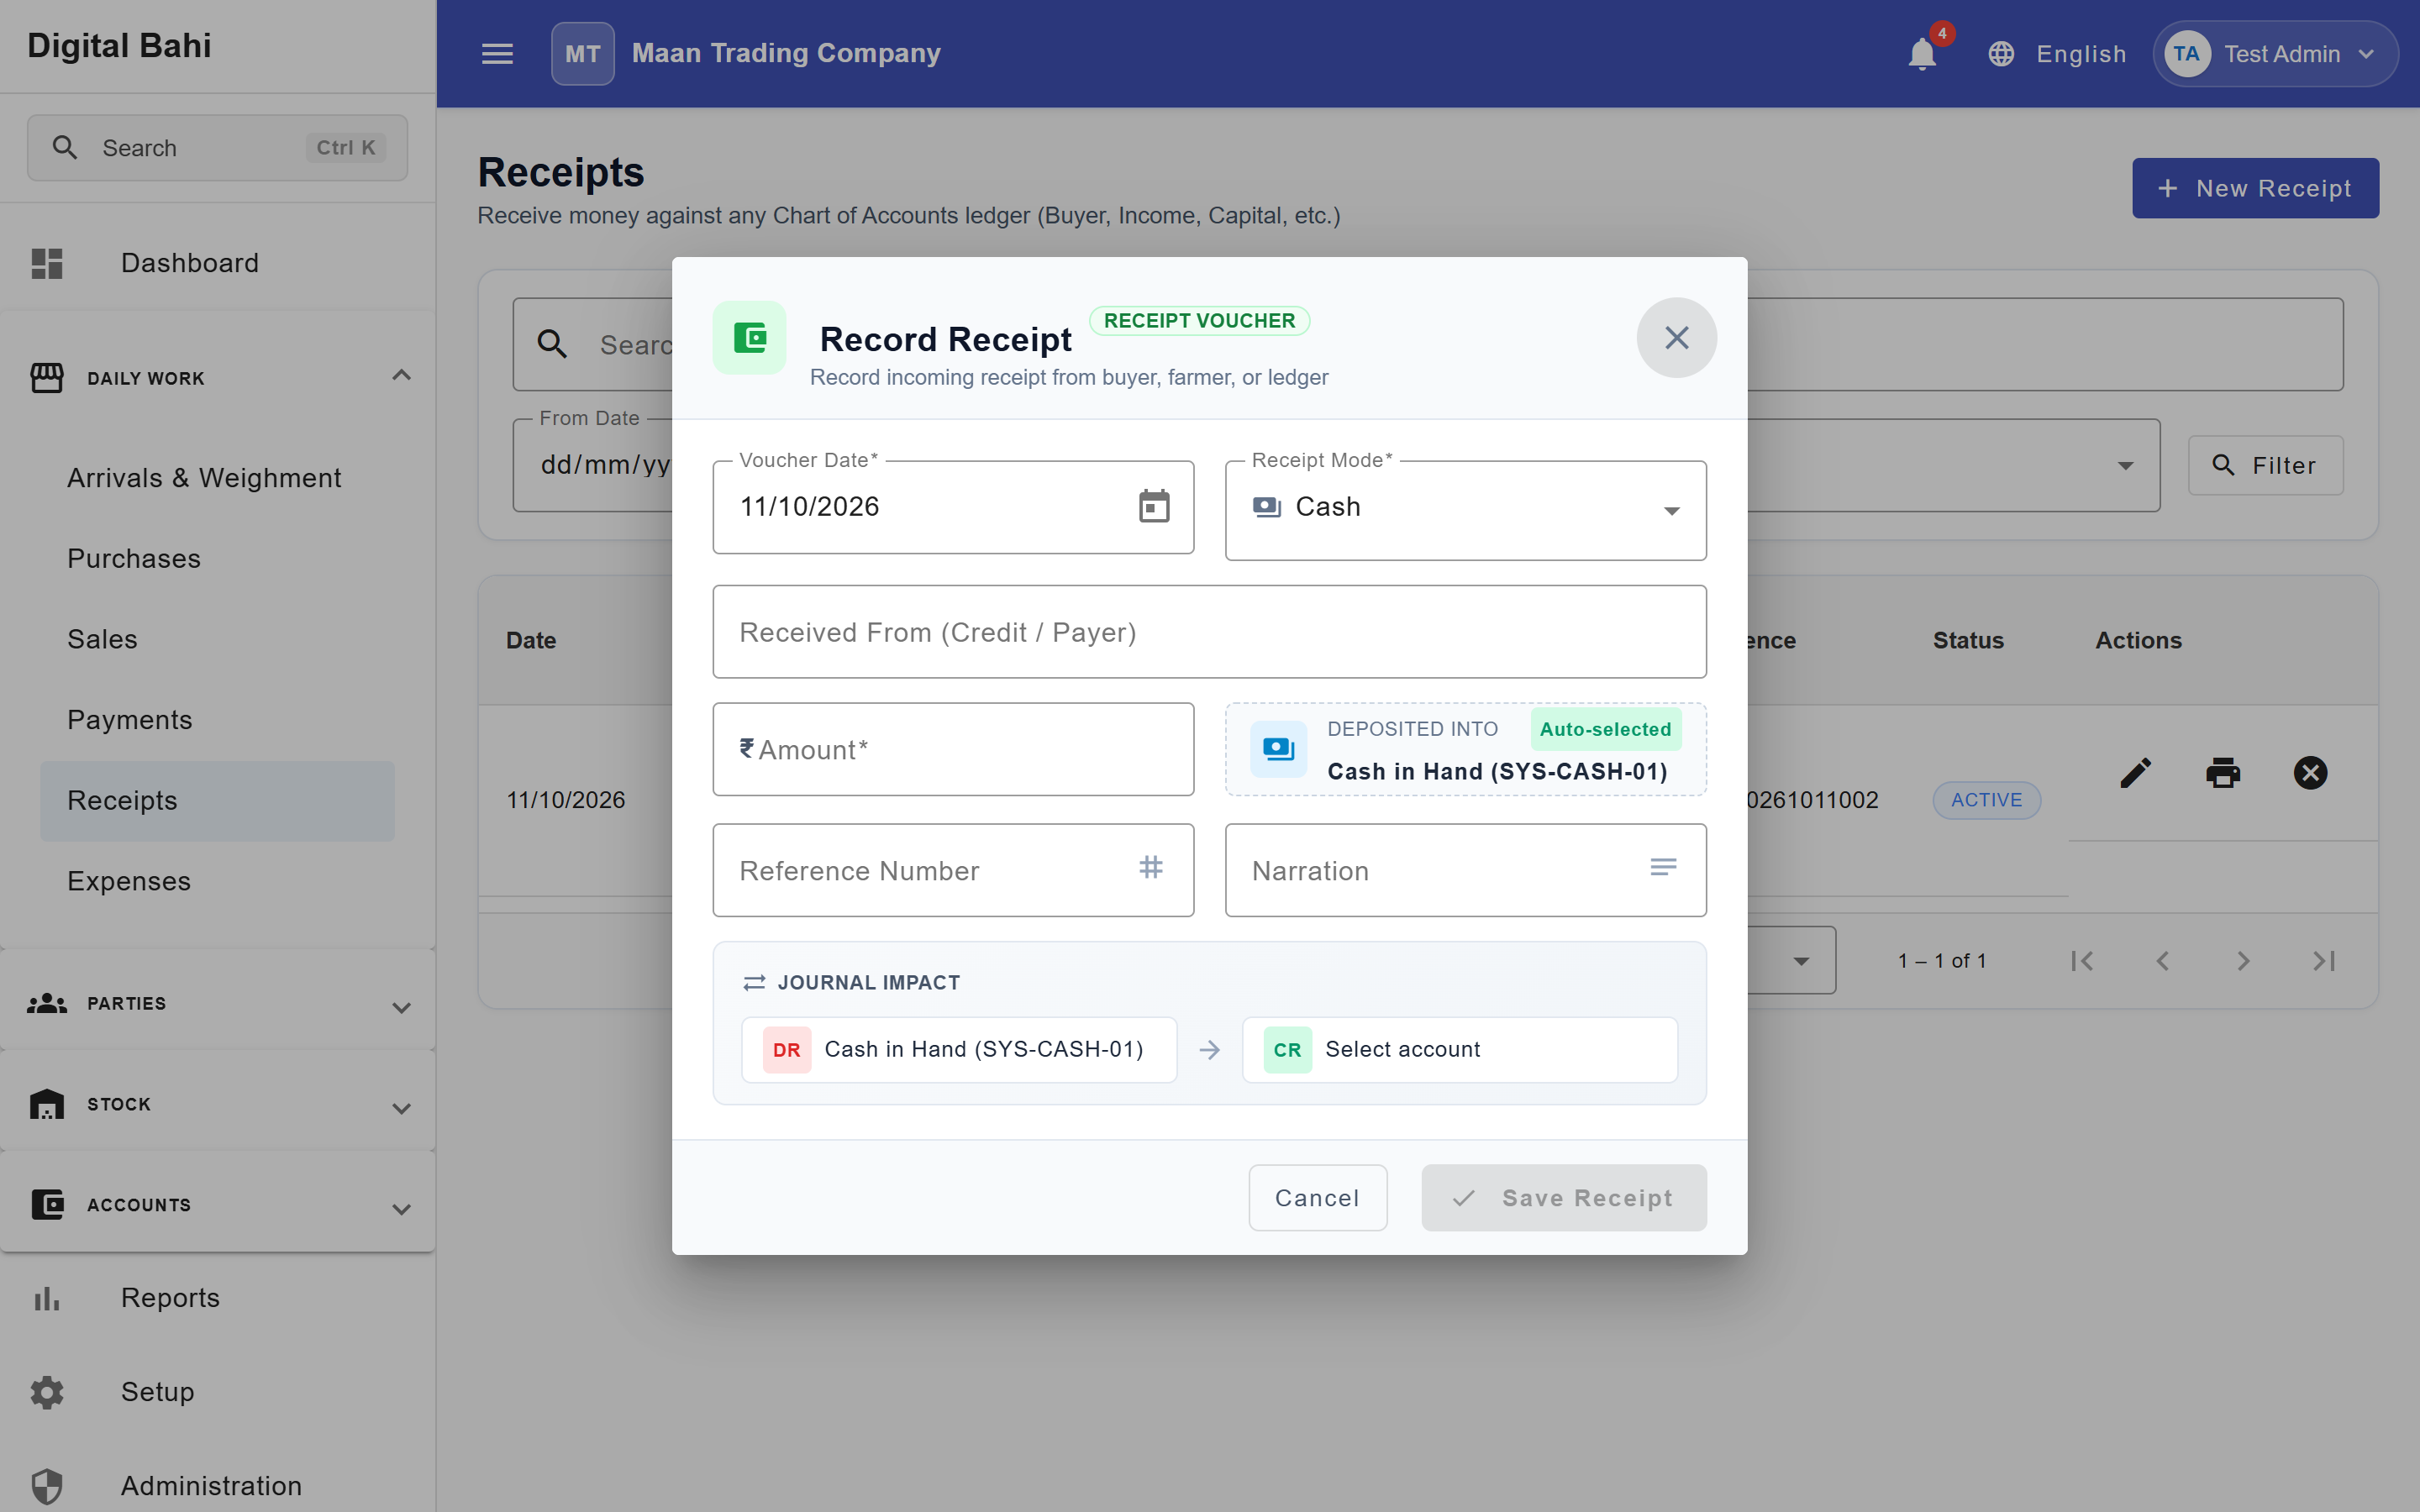This screenshot has height=1512, width=2420.
Task: Open the notifications bell
Action: [x=1921, y=53]
